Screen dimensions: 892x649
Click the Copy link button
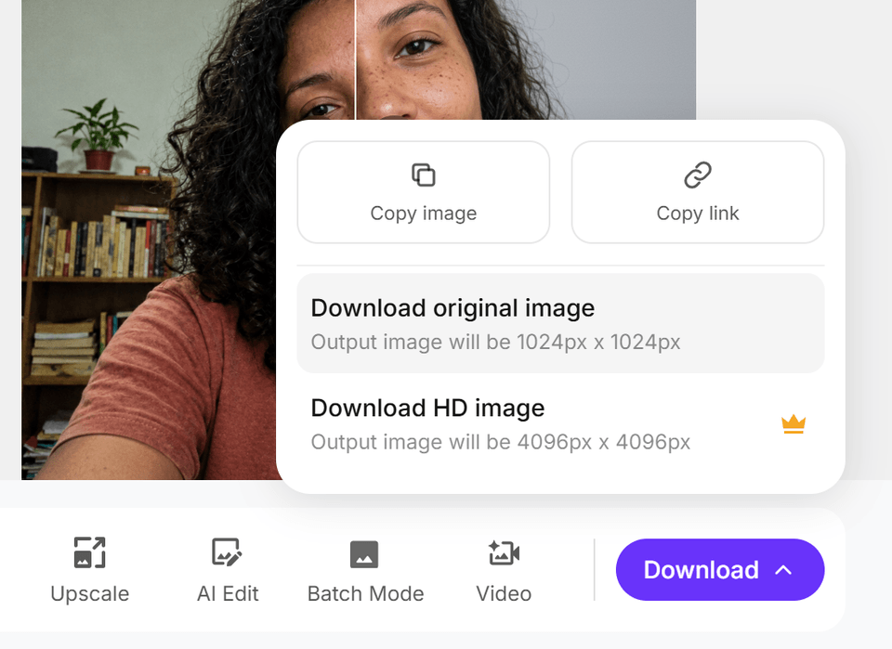698,192
